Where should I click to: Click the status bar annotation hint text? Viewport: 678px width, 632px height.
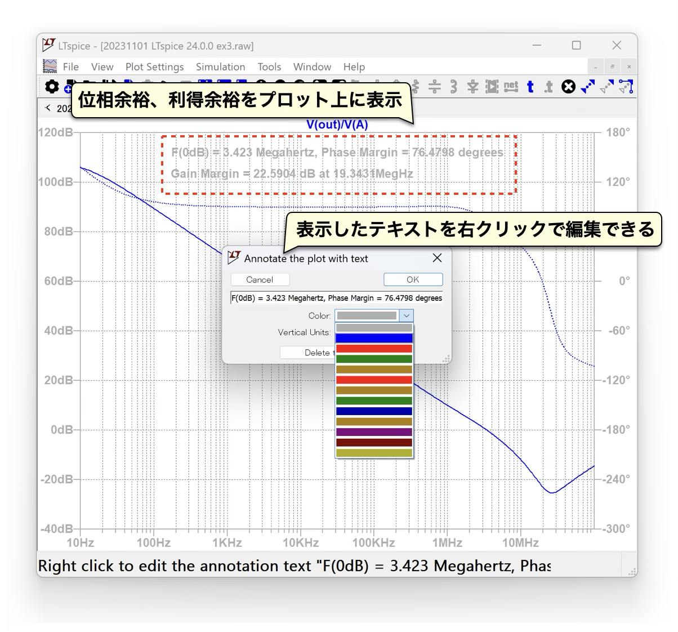tap(294, 566)
